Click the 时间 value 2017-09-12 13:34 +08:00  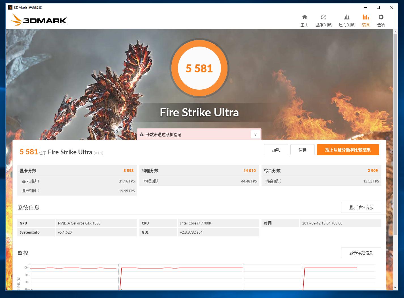pyautogui.click(x=322, y=223)
